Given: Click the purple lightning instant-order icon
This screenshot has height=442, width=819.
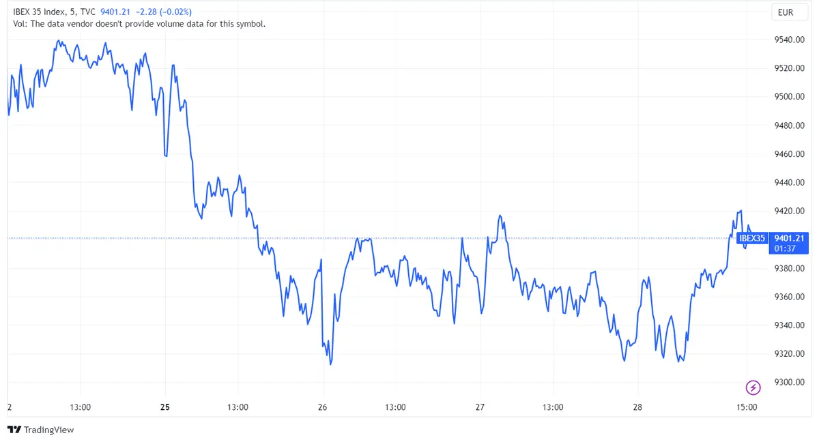Looking at the screenshot, I should [x=752, y=387].
